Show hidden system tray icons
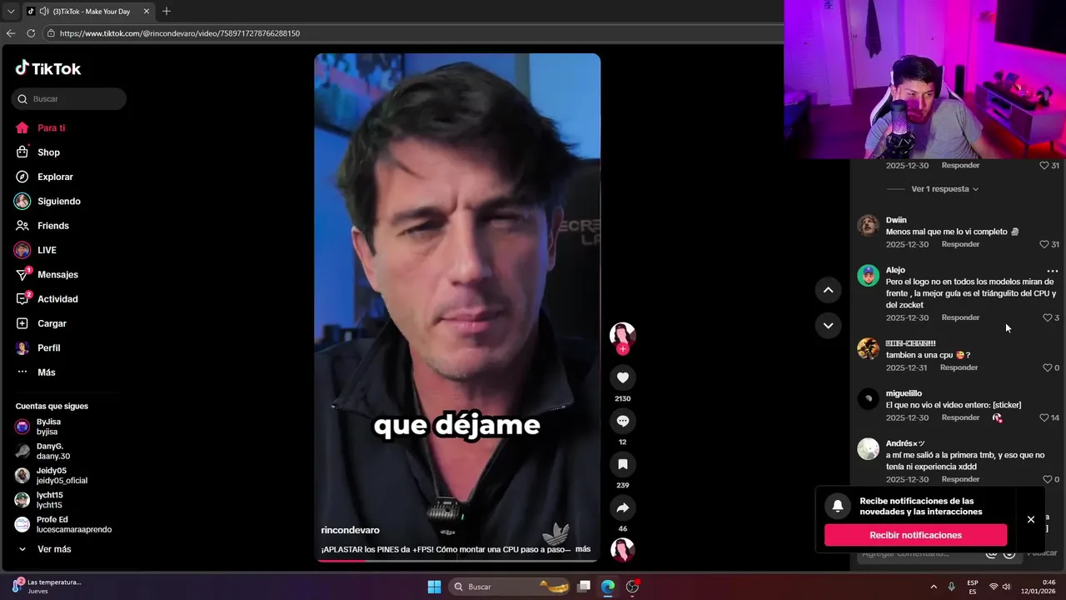Screen dimensions: 1066x600 point(934,587)
